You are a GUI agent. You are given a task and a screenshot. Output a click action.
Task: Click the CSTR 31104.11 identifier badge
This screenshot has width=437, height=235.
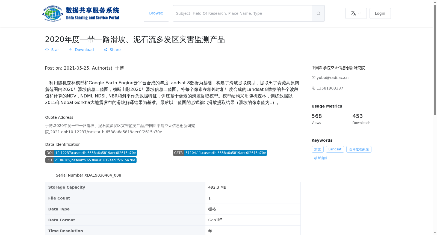[x=220, y=153]
